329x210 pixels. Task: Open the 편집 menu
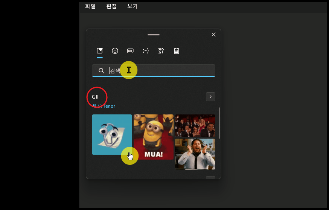click(x=111, y=6)
